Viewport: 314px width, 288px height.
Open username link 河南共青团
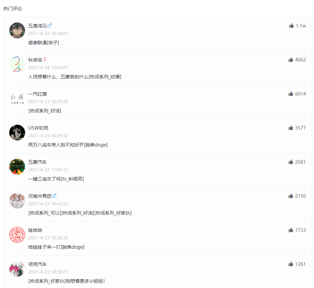[x=40, y=196]
